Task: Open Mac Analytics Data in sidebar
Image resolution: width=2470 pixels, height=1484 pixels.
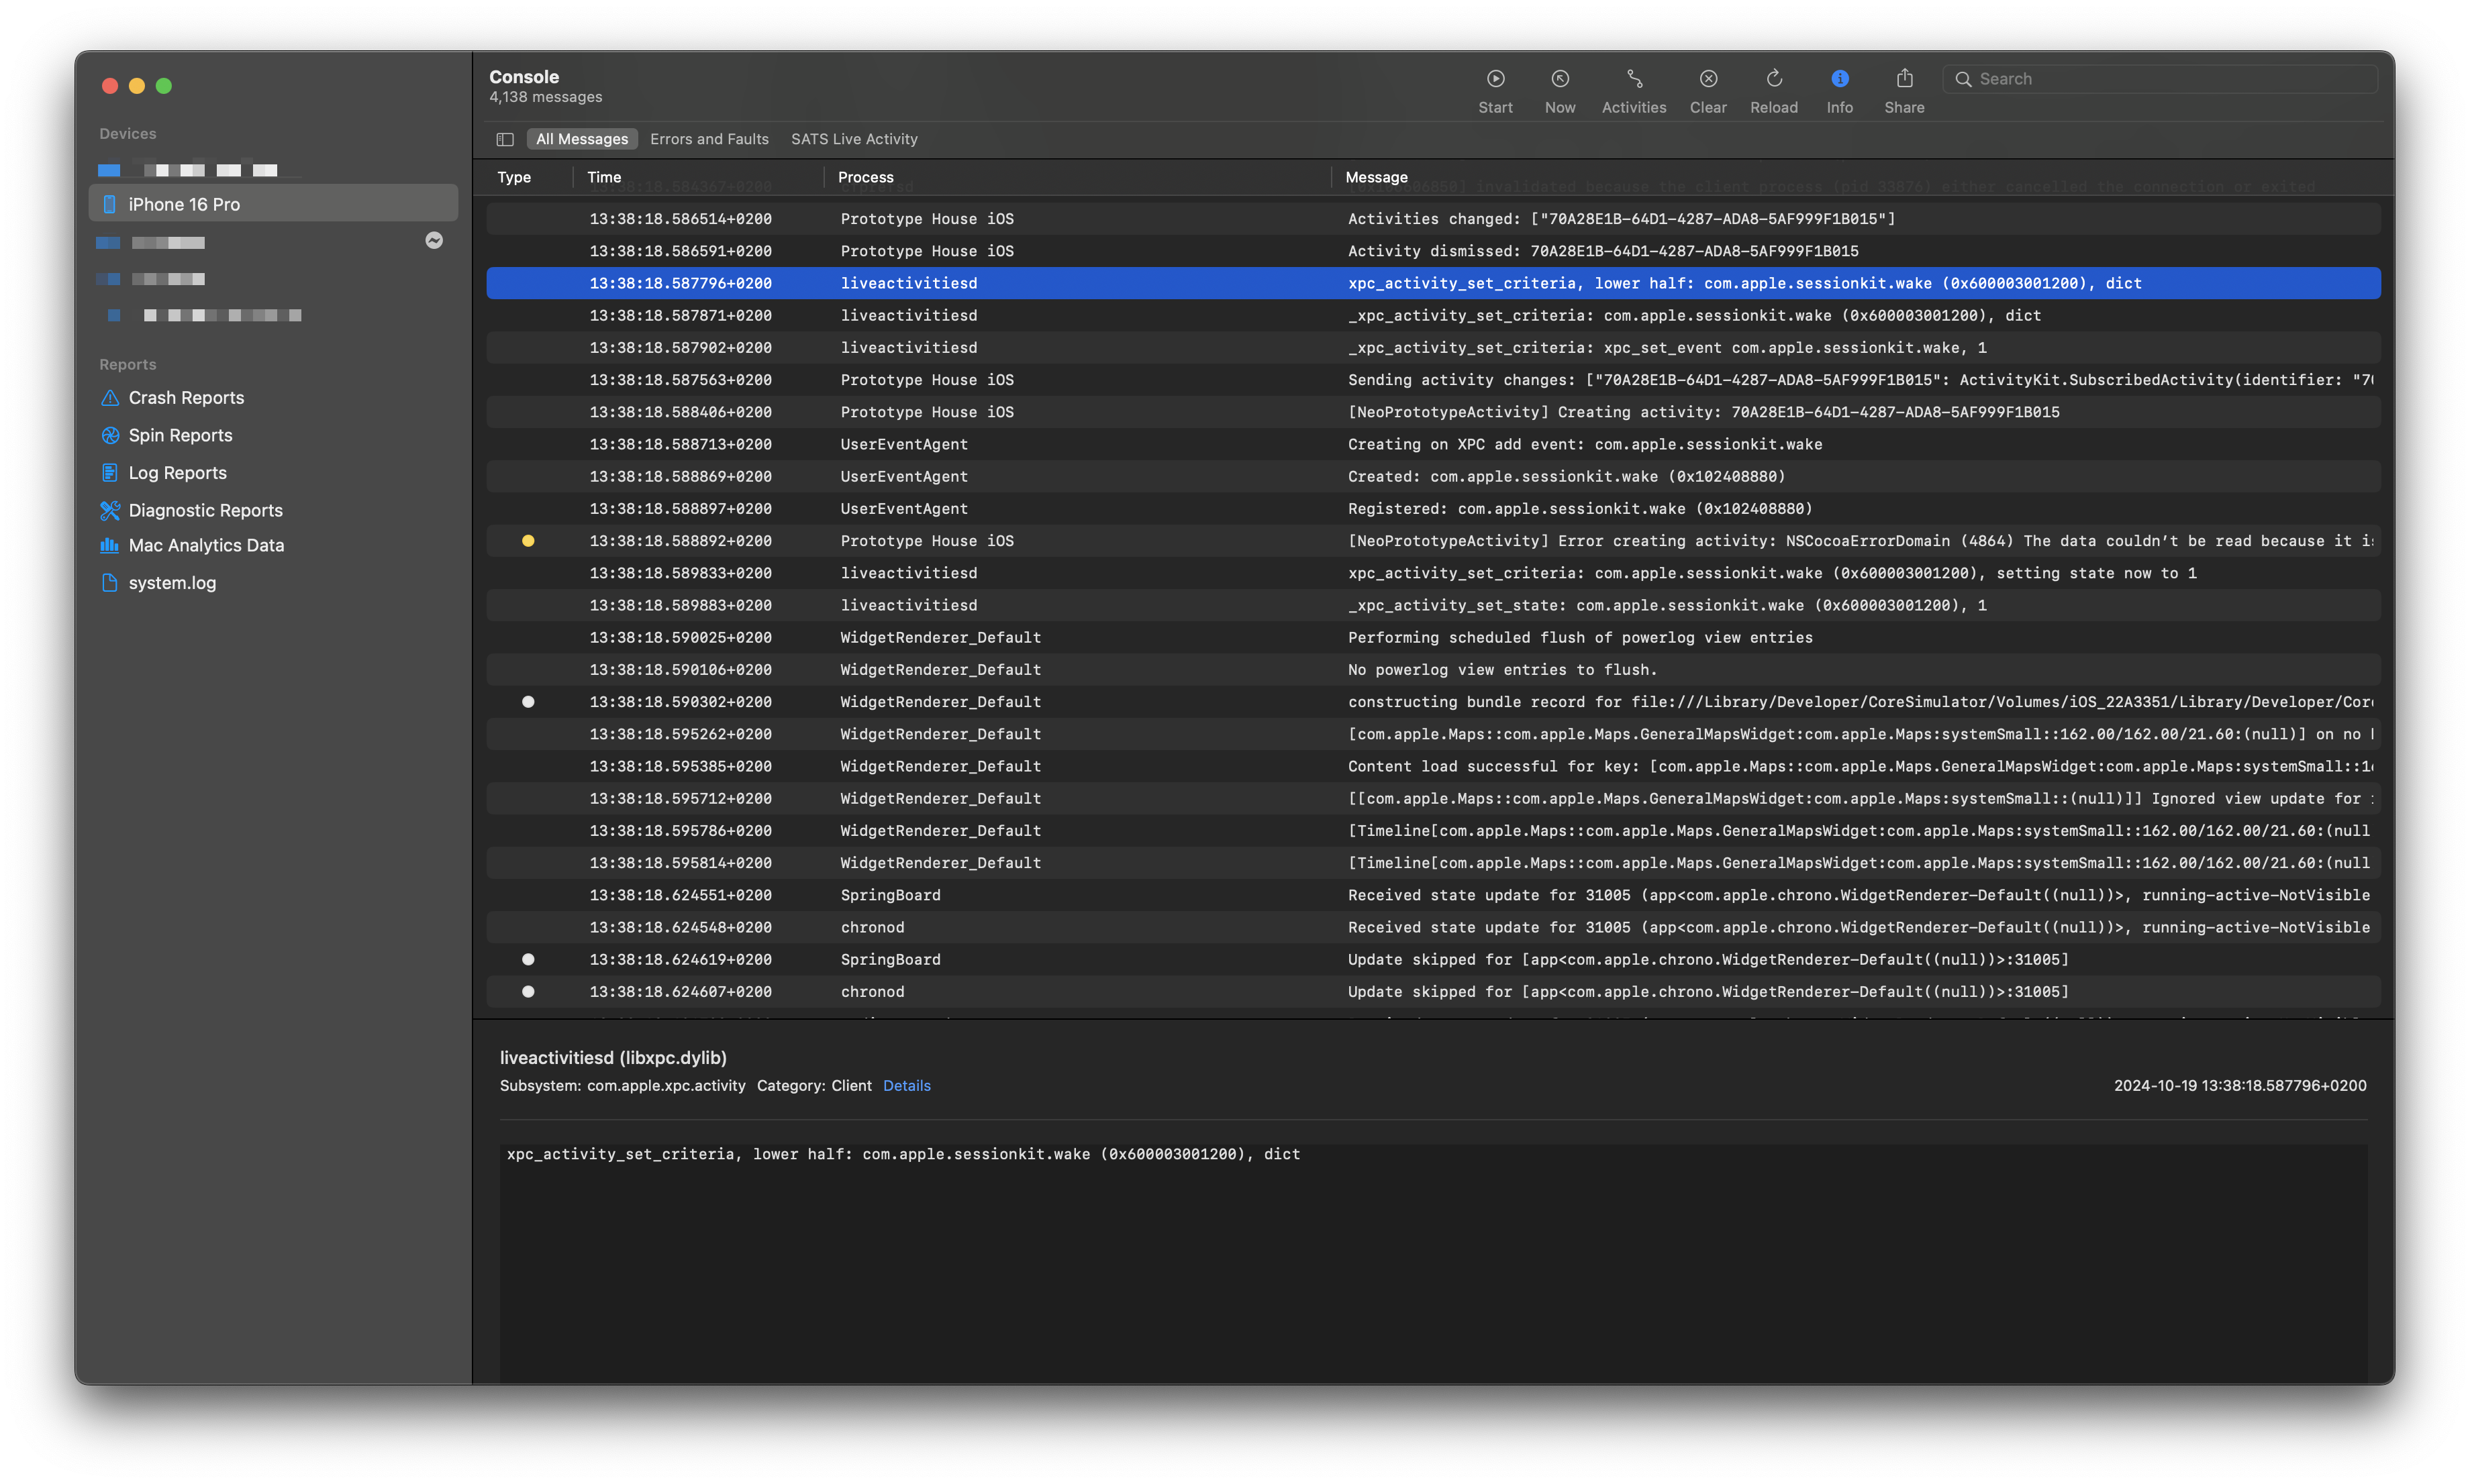Action: (206, 545)
